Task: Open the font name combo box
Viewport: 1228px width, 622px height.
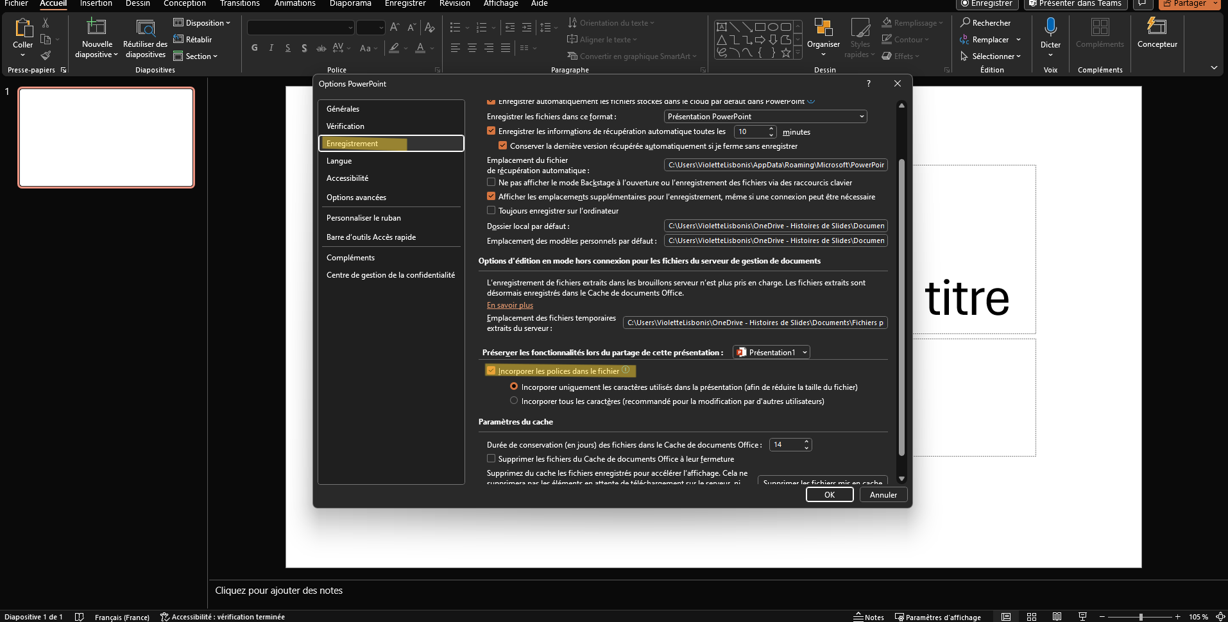Action: point(300,27)
